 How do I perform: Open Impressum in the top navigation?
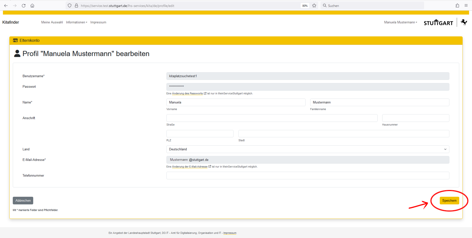pyautogui.click(x=98, y=22)
